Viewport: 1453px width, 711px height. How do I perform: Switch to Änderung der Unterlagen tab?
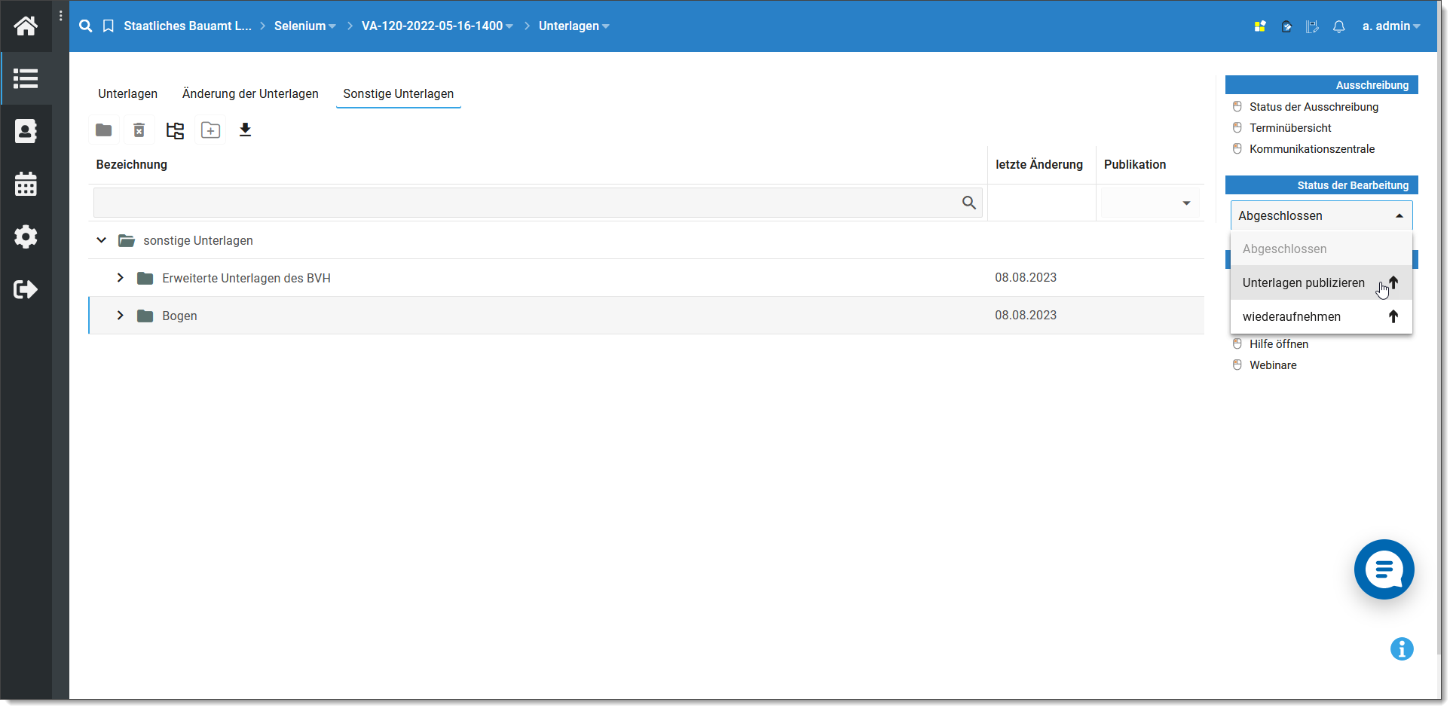[x=250, y=93]
